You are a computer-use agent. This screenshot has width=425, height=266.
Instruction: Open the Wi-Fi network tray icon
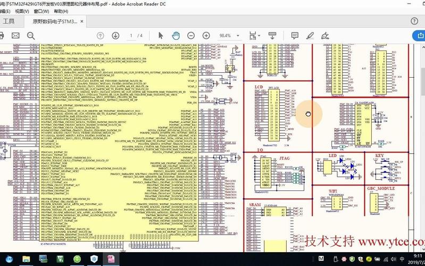[386, 259]
